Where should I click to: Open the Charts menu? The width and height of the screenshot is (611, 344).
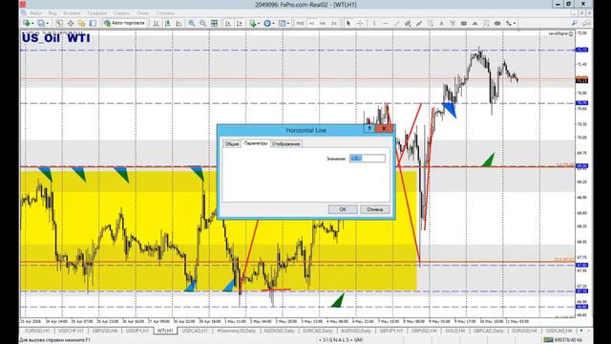(x=96, y=12)
